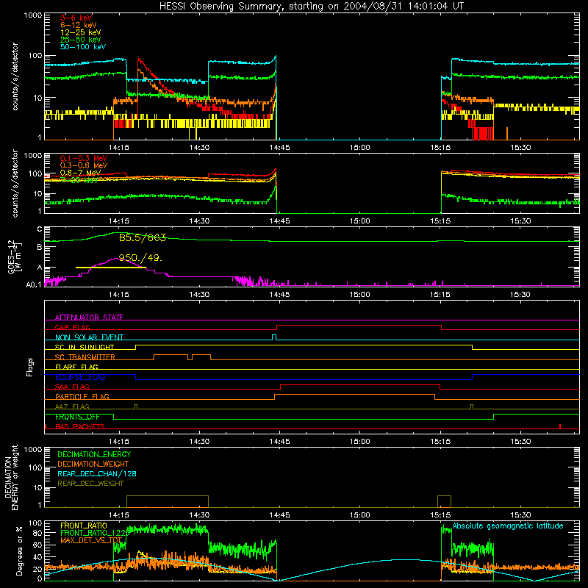588x588 pixels.
Task: Select the yellow '12-25 keV' legend label
Action: click(x=80, y=32)
